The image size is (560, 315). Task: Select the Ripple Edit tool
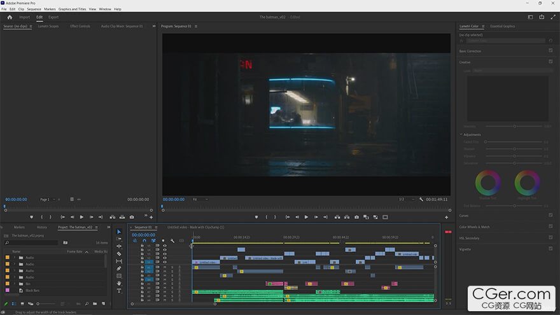coord(119,246)
